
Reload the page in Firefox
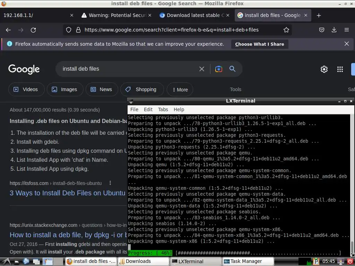click(x=33, y=30)
